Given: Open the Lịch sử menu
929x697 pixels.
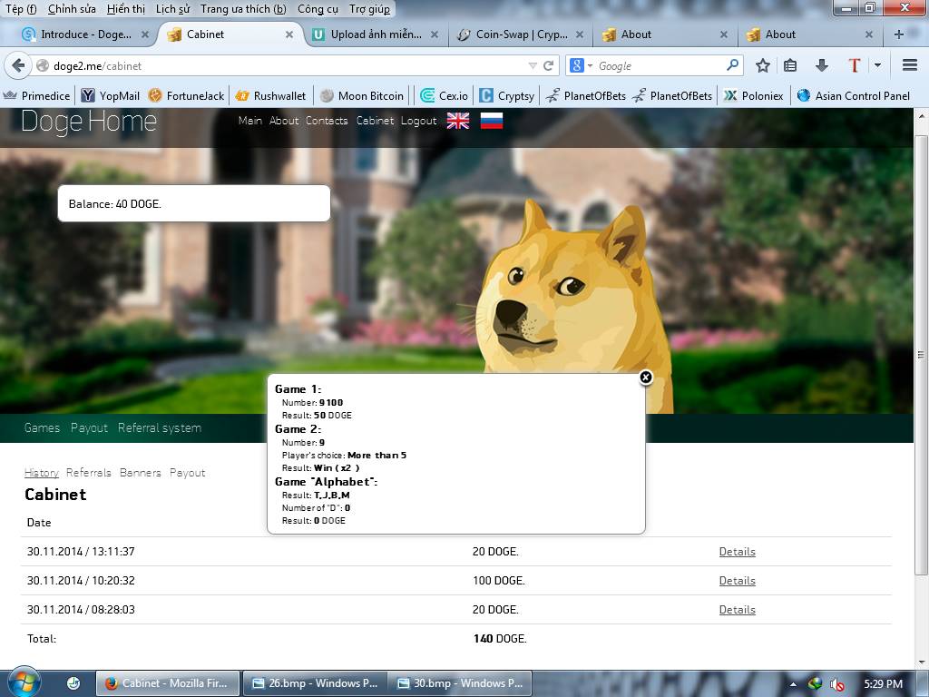Looking at the screenshot, I should click(173, 9).
